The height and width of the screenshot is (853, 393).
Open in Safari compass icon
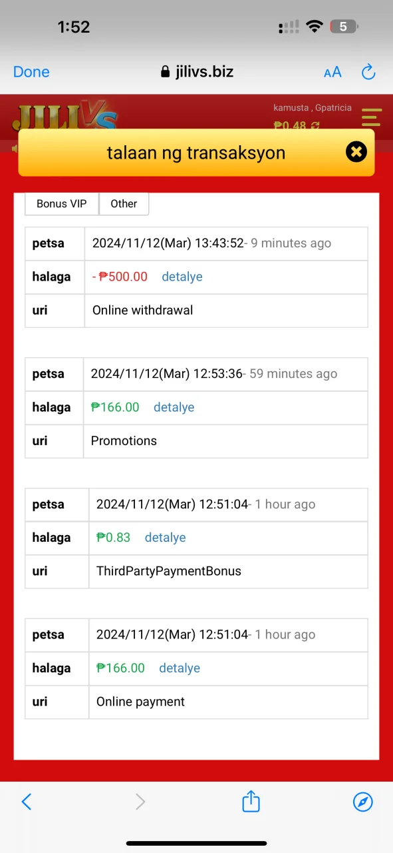click(363, 802)
